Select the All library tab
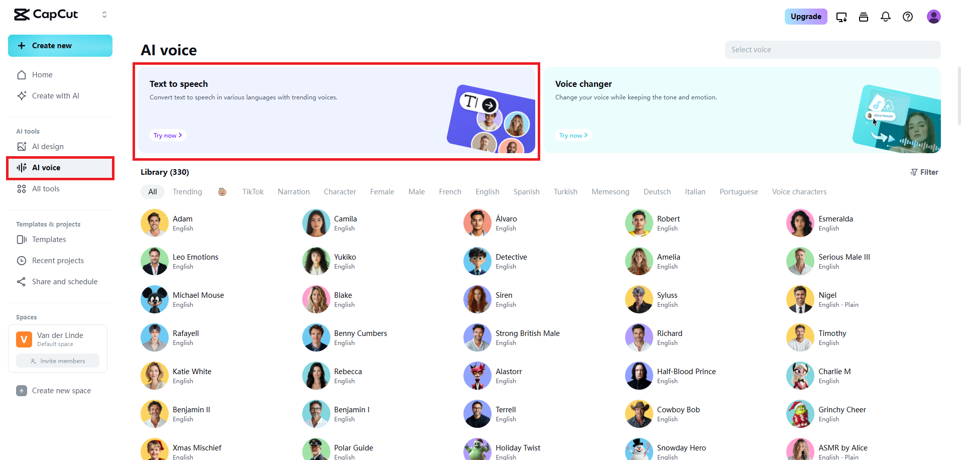 153,192
